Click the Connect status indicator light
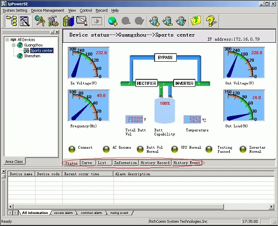278x226 pixels. click(72, 149)
